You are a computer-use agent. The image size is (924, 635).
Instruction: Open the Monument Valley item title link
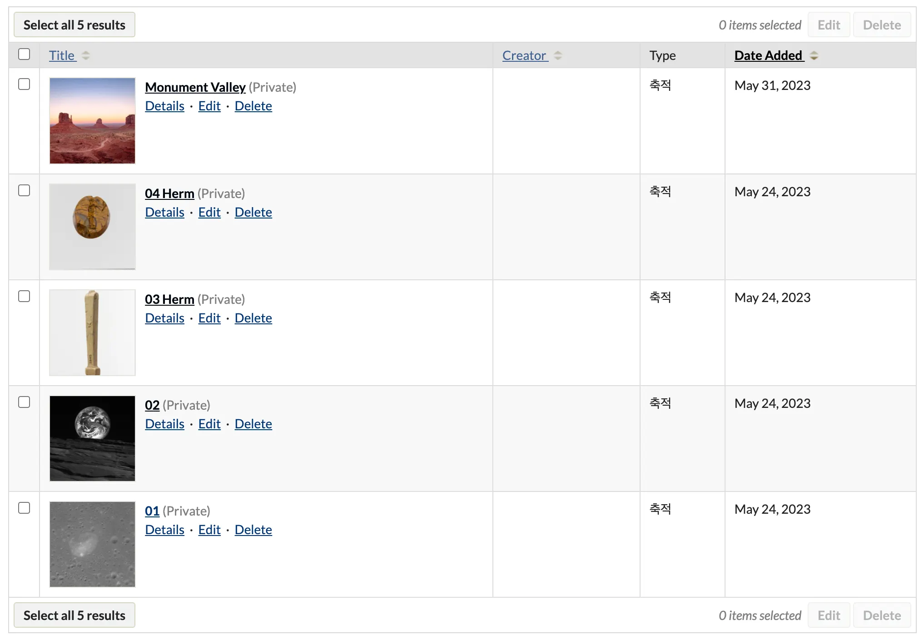click(x=195, y=87)
